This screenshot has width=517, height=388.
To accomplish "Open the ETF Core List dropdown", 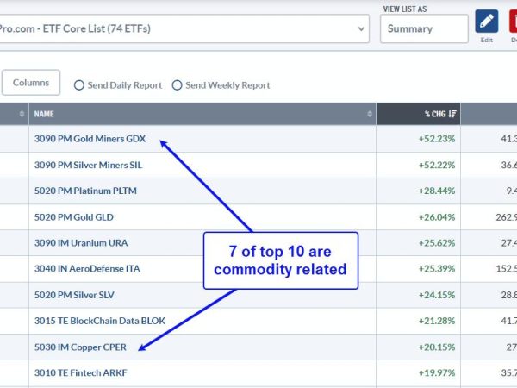I will pyautogui.click(x=184, y=28).
